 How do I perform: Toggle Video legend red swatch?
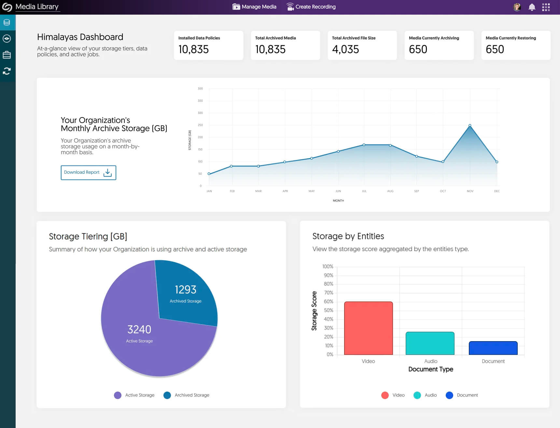click(x=385, y=395)
